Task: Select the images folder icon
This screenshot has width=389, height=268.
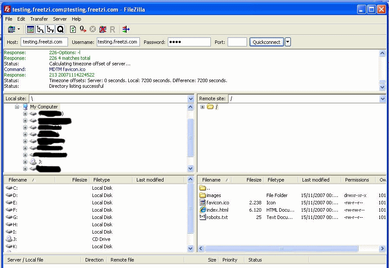Action: (203, 195)
